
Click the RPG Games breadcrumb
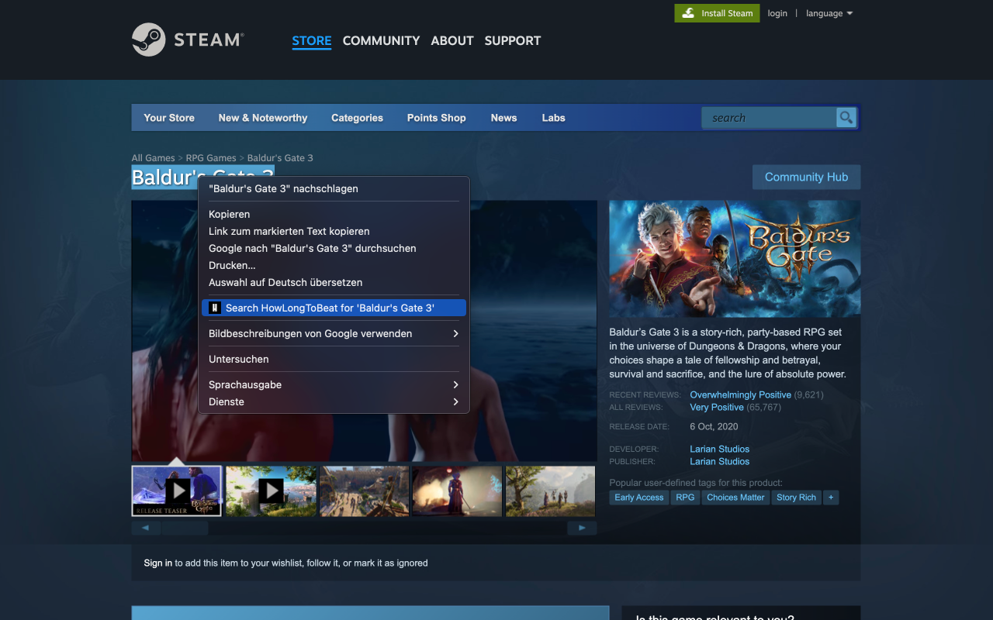211,158
